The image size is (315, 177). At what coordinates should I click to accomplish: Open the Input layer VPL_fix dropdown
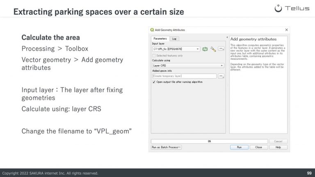tap(176, 49)
